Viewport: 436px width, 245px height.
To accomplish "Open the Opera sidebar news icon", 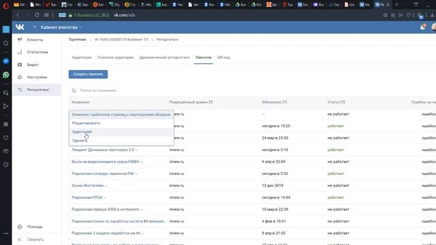I will (6, 151).
